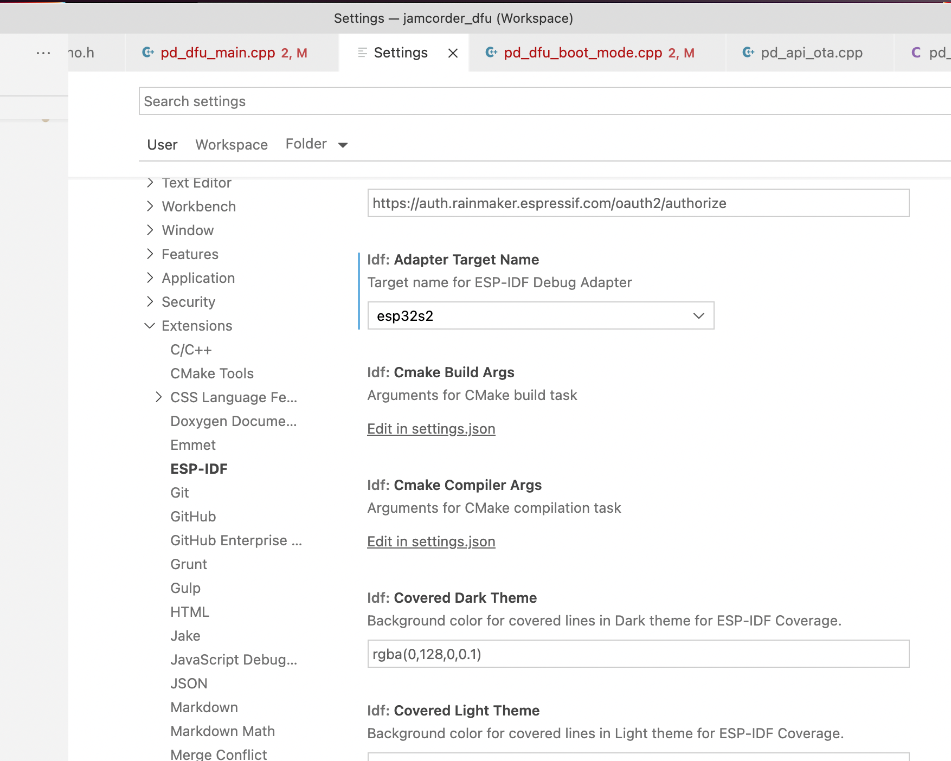The height and width of the screenshot is (761, 951).
Task: Select ESP-IDF in the extensions list
Action: pos(199,468)
